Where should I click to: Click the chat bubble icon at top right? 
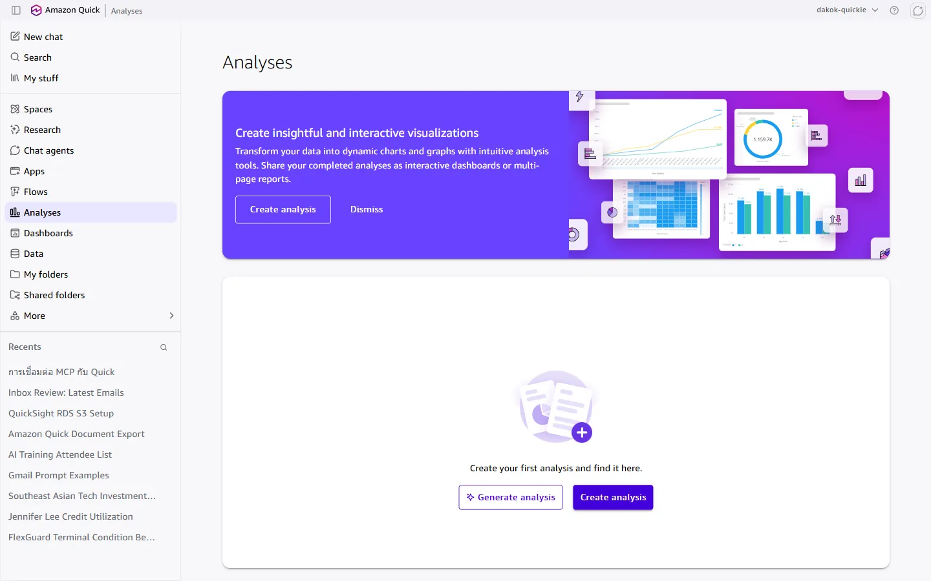pyautogui.click(x=918, y=10)
